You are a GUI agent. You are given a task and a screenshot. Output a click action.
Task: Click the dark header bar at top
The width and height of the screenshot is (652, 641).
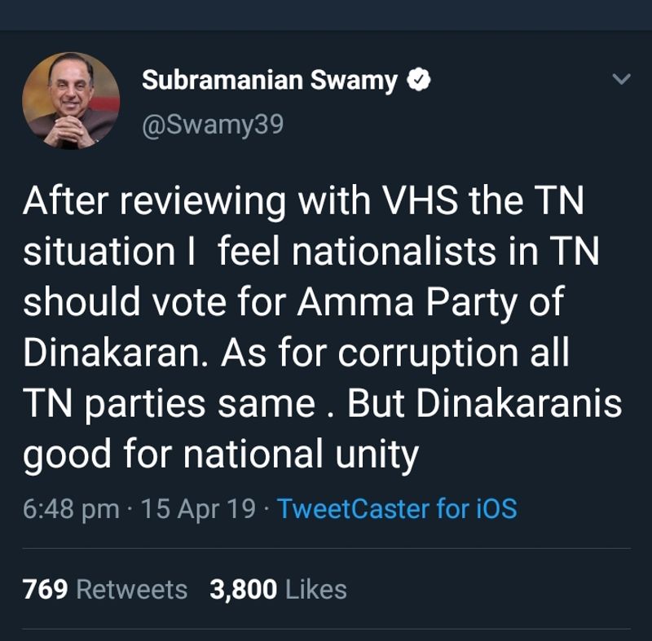(x=326, y=15)
